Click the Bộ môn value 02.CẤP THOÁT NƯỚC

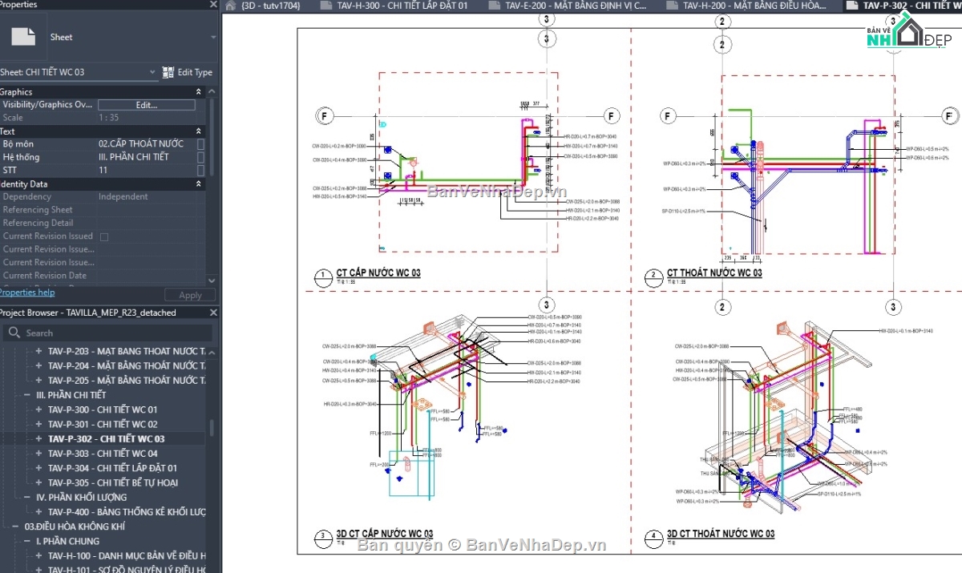tap(141, 144)
